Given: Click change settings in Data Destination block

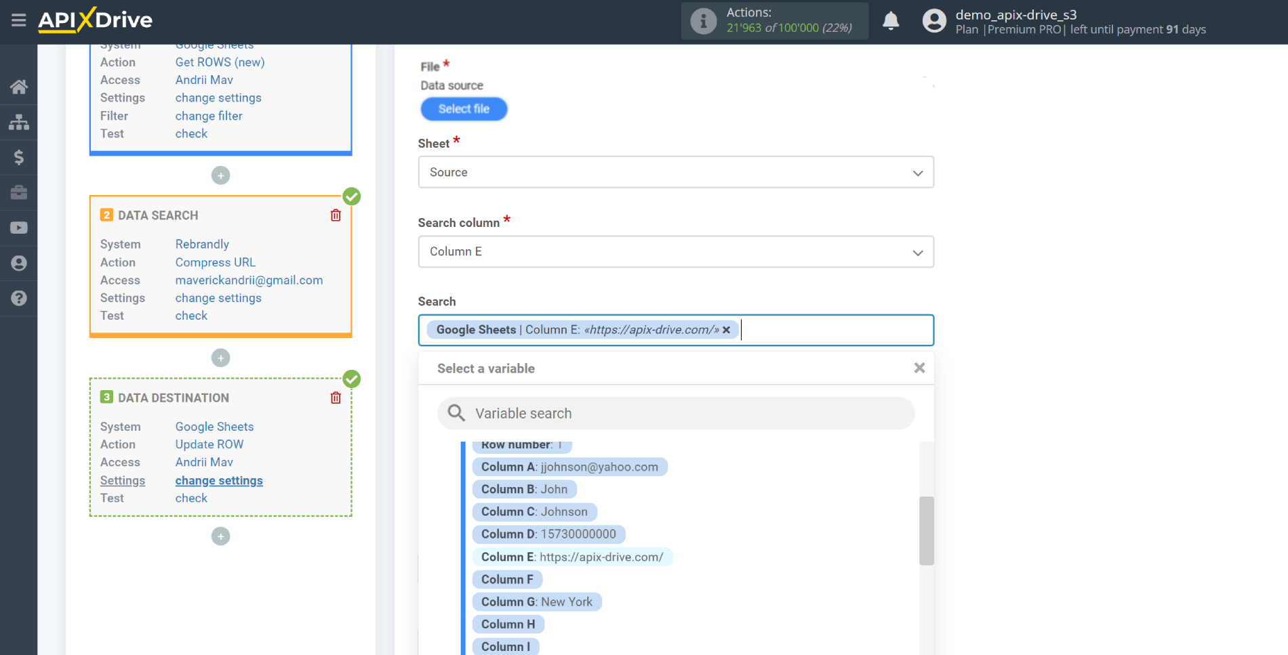Looking at the screenshot, I should [219, 480].
